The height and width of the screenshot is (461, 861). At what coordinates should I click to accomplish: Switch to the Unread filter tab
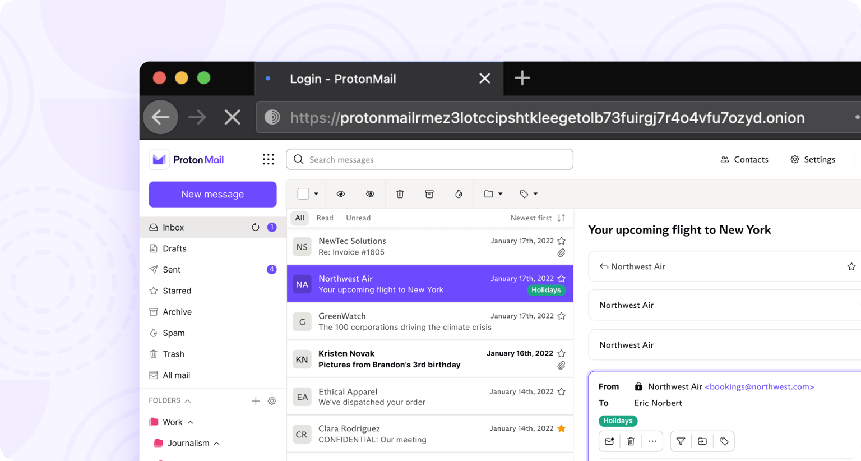358,218
